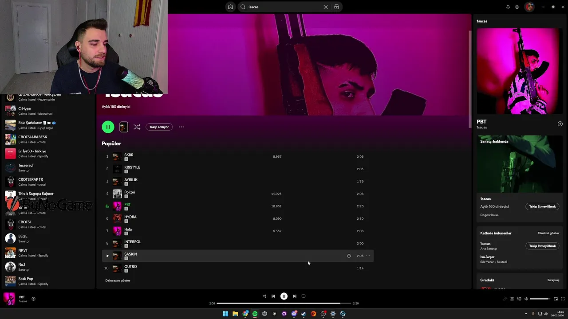568x319 pixels.
Task: Open CROTSI RAP TR playlist
Action: tap(48, 182)
